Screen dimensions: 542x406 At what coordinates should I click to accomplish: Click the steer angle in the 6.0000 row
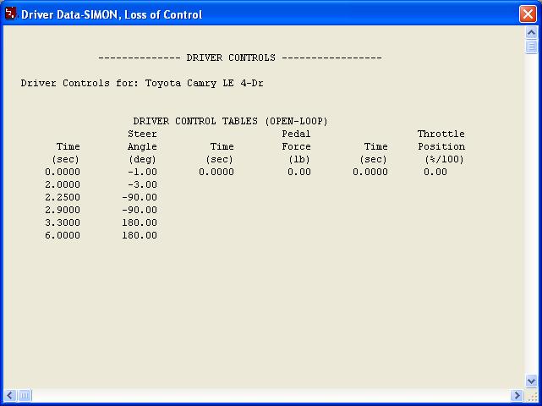139,235
